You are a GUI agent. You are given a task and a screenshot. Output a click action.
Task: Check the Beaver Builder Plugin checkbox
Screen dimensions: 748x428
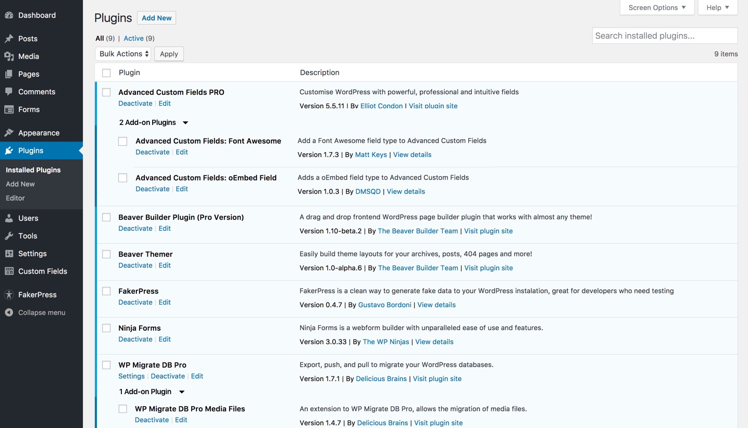(106, 217)
